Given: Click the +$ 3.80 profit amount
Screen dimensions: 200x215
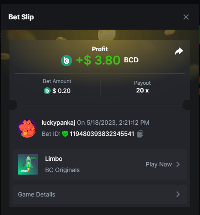Looking at the screenshot, I should (x=98, y=60).
